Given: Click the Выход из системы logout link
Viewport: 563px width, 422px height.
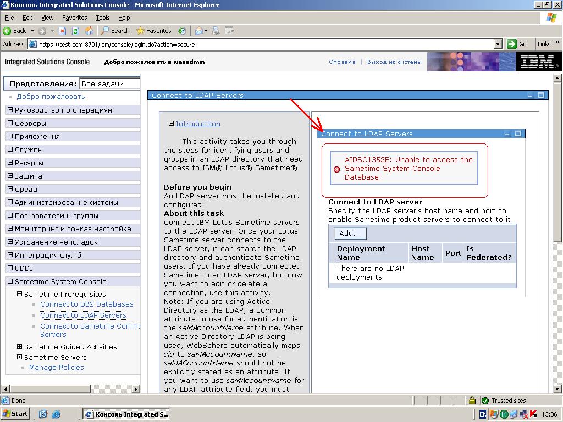Looking at the screenshot, I should 394,62.
